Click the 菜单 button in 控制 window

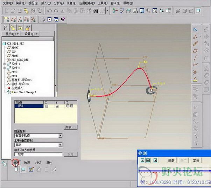pos(171,160)
